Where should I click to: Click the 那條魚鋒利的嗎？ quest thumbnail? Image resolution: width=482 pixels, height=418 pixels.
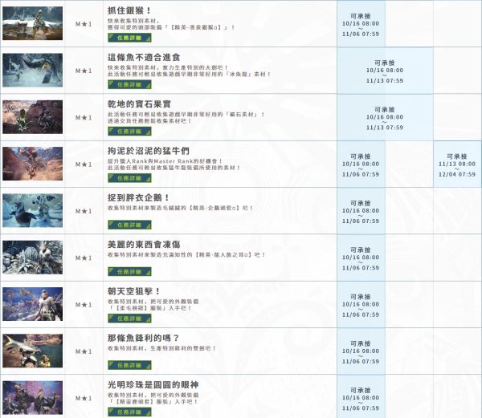(x=33, y=351)
